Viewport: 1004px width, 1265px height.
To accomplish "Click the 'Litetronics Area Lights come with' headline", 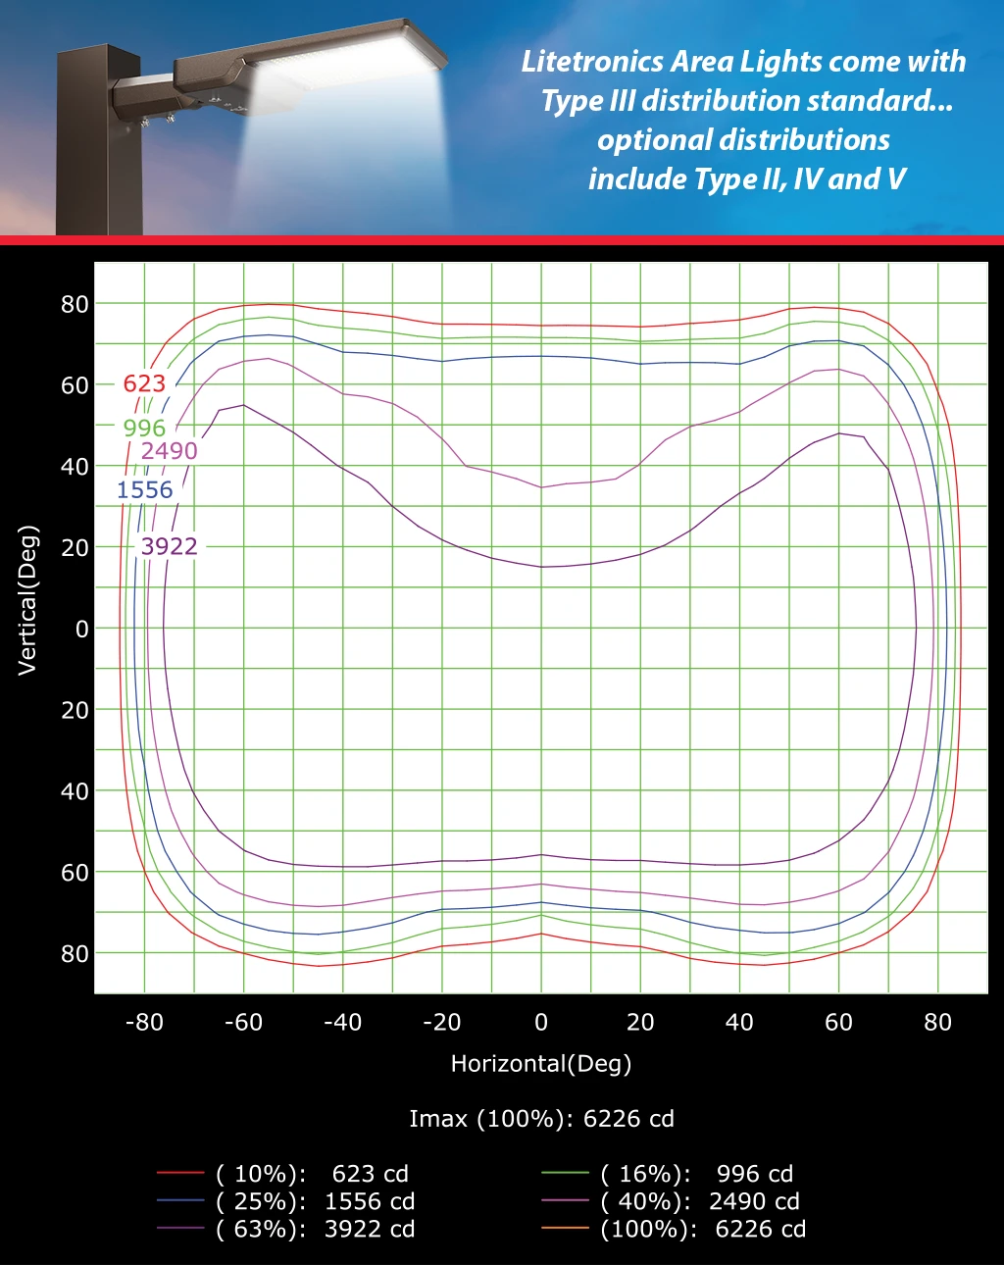I will 743,62.
